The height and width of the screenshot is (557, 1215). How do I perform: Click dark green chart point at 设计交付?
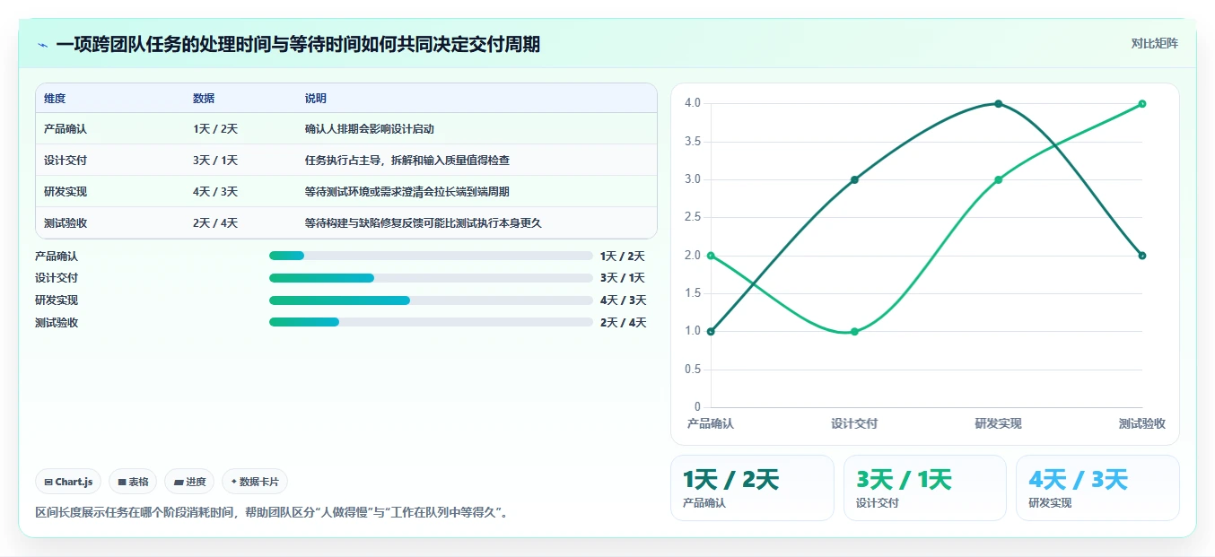pyautogui.click(x=854, y=179)
